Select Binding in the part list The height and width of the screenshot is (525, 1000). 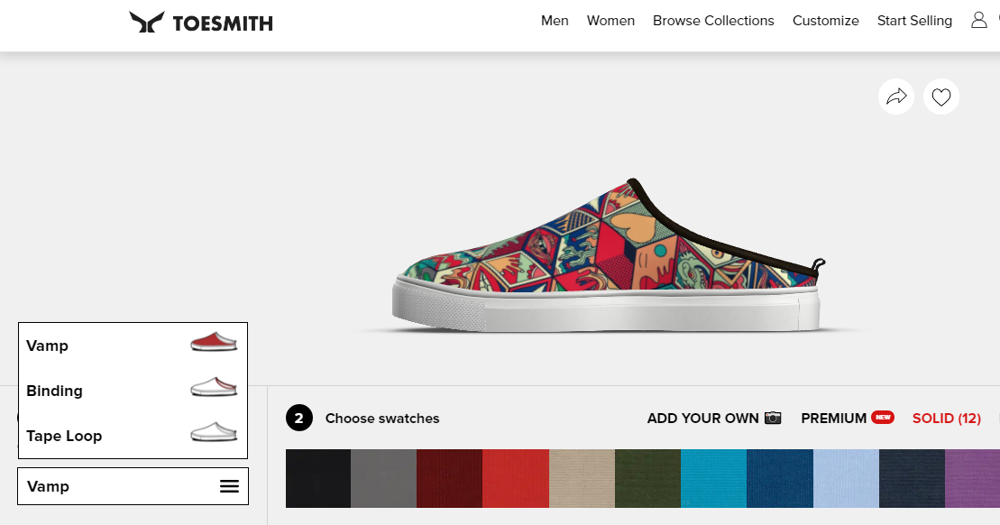tap(54, 391)
